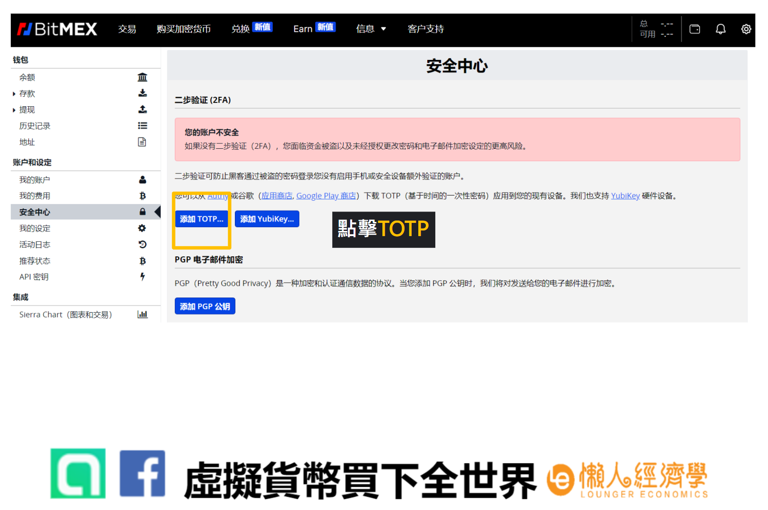The width and height of the screenshot is (768, 510).
Task: Open 客户支持 in top navigation
Action: click(x=426, y=29)
